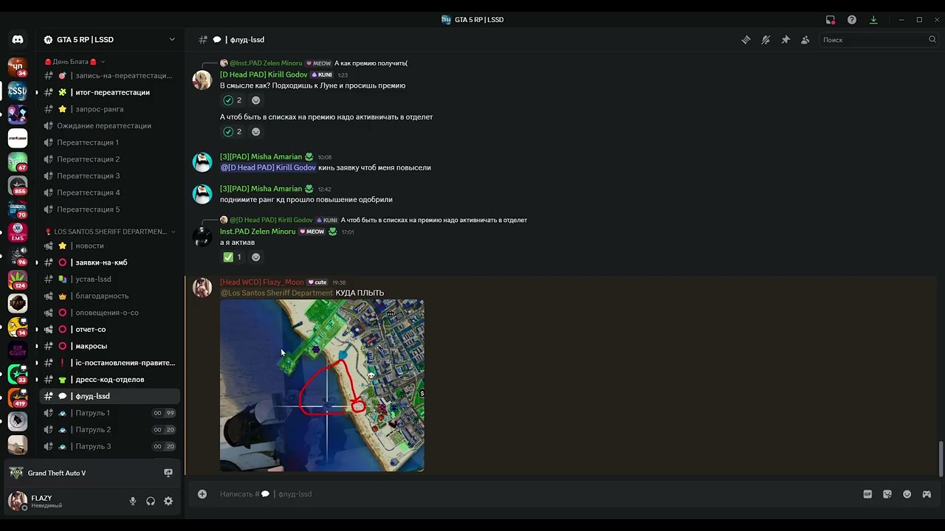Toggle checkmark reaction under 'активничать в отделет' message
The height and width of the screenshot is (531, 945).
[x=233, y=132]
